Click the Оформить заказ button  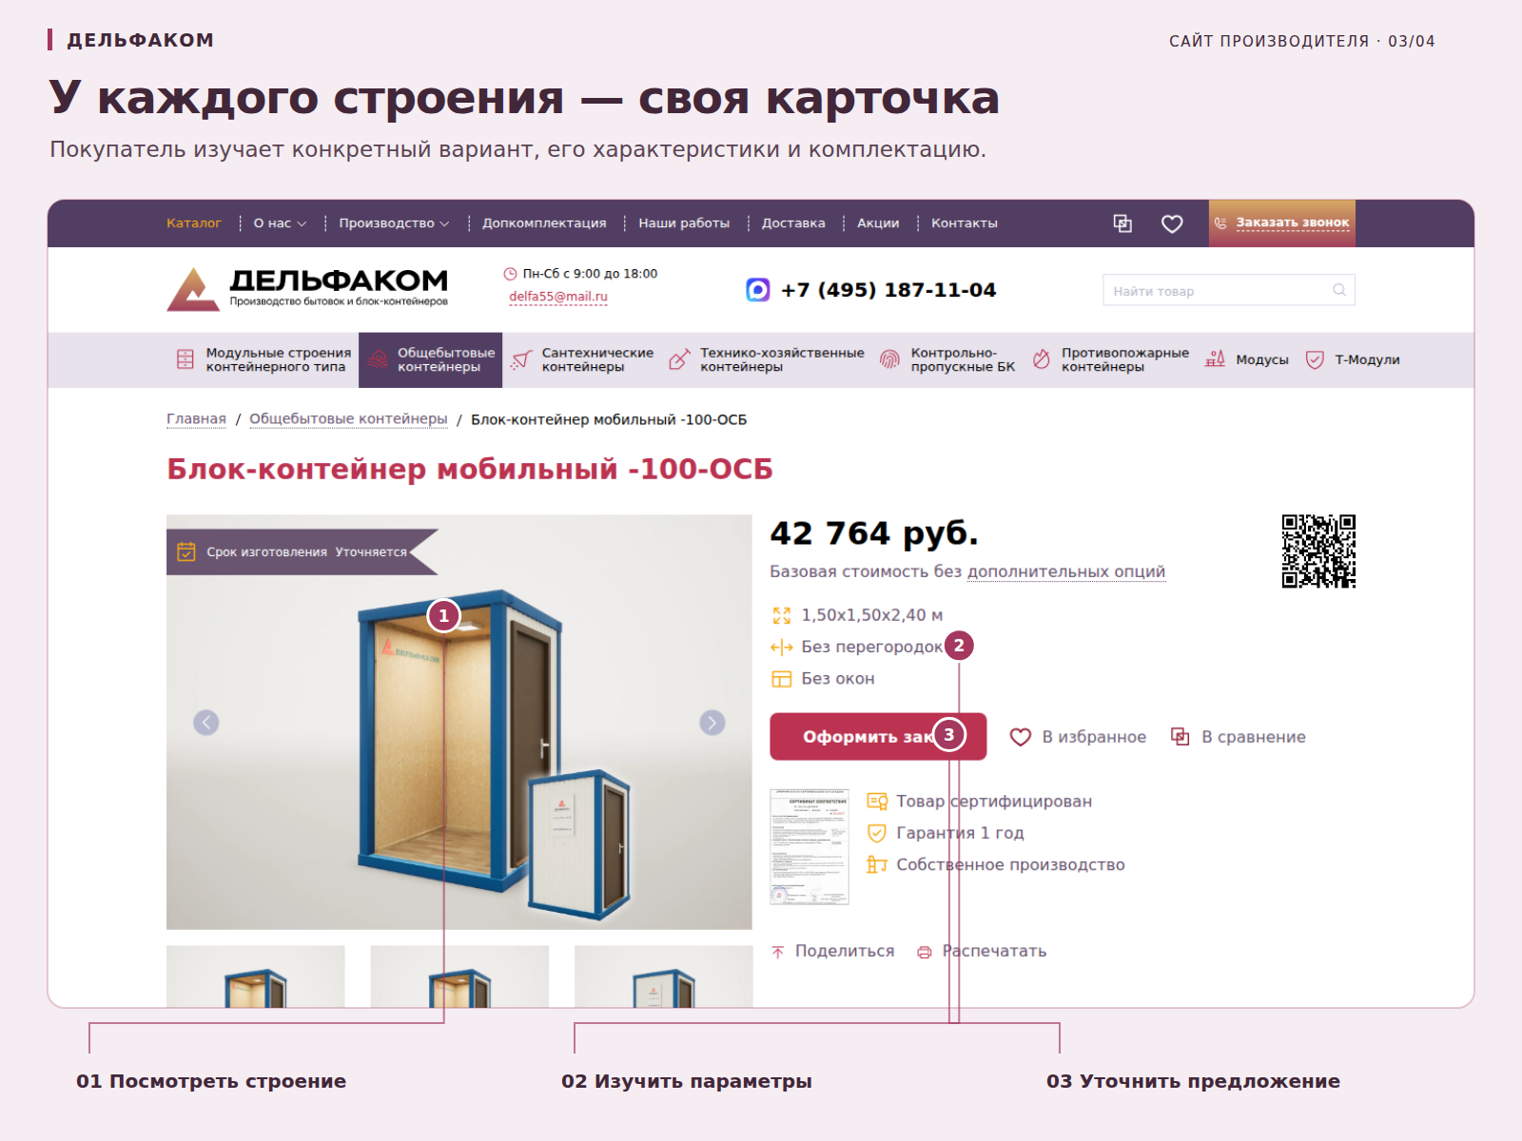tap(878, 736)
